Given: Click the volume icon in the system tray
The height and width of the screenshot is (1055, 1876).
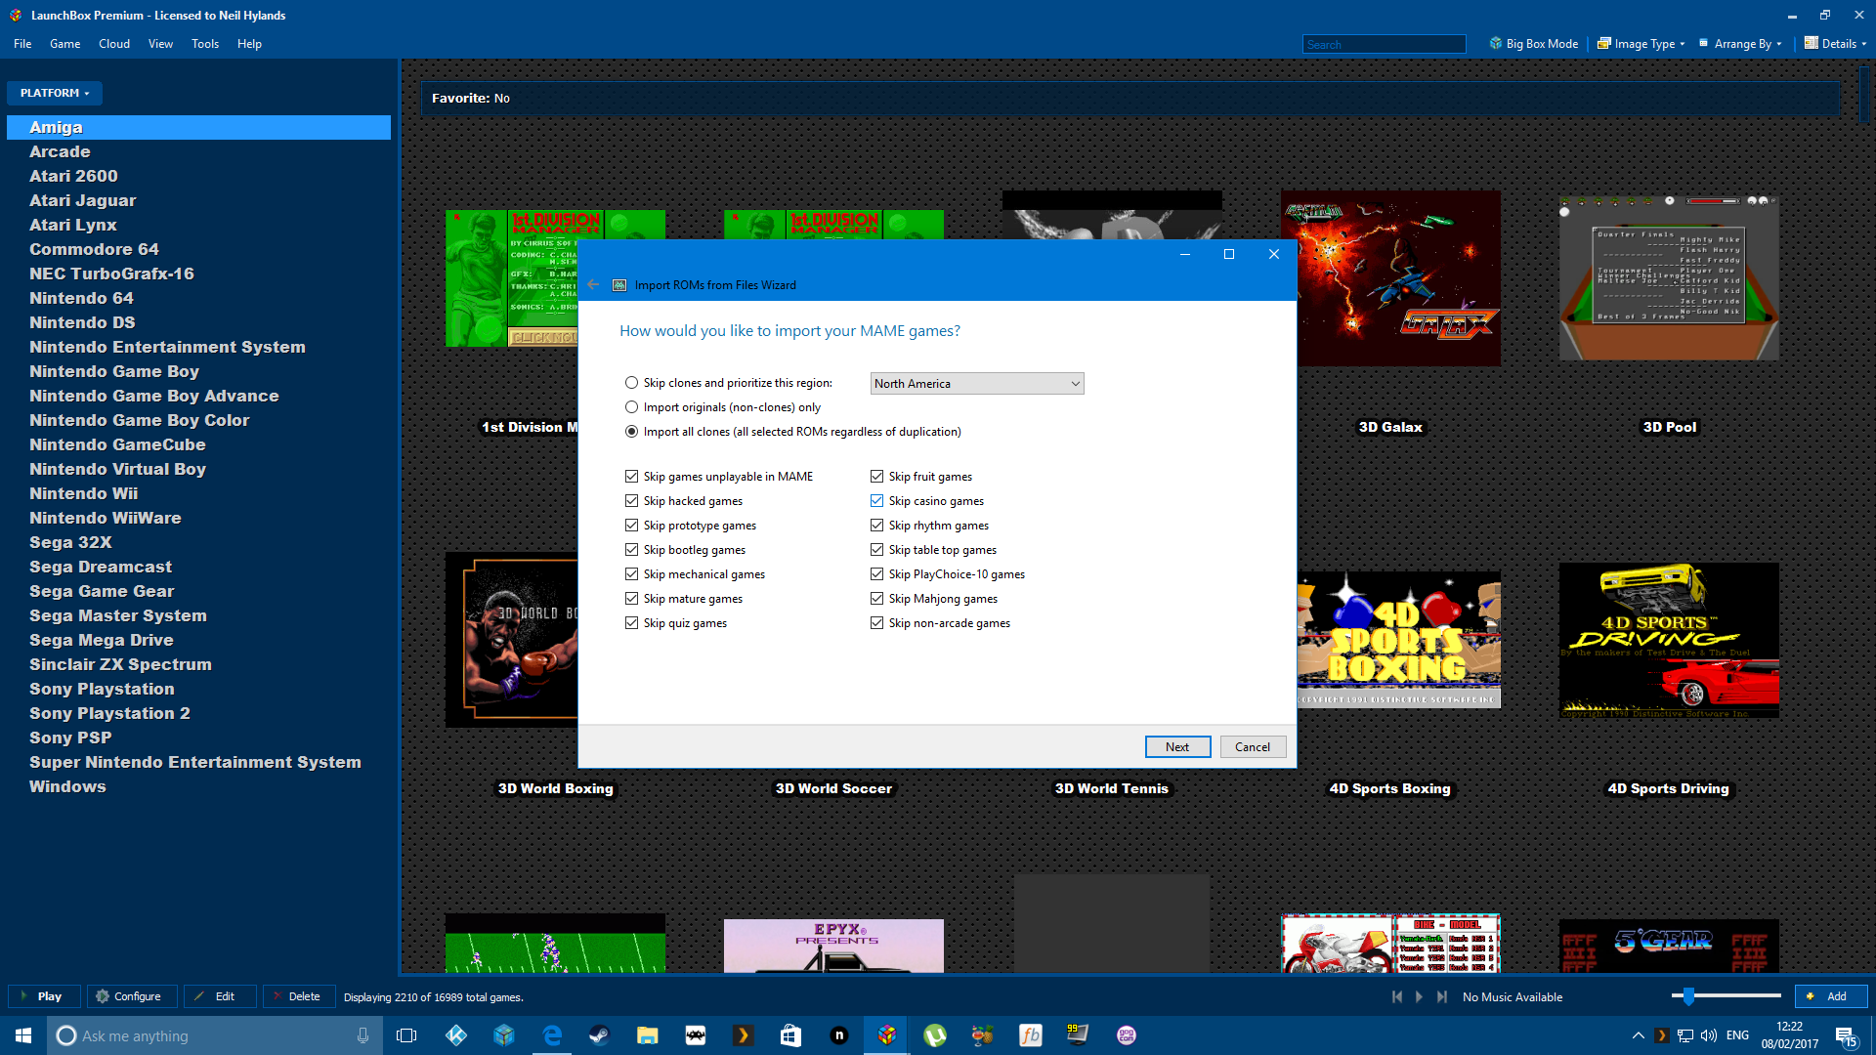Looking at the screenshot, I should [1708, 1035].
